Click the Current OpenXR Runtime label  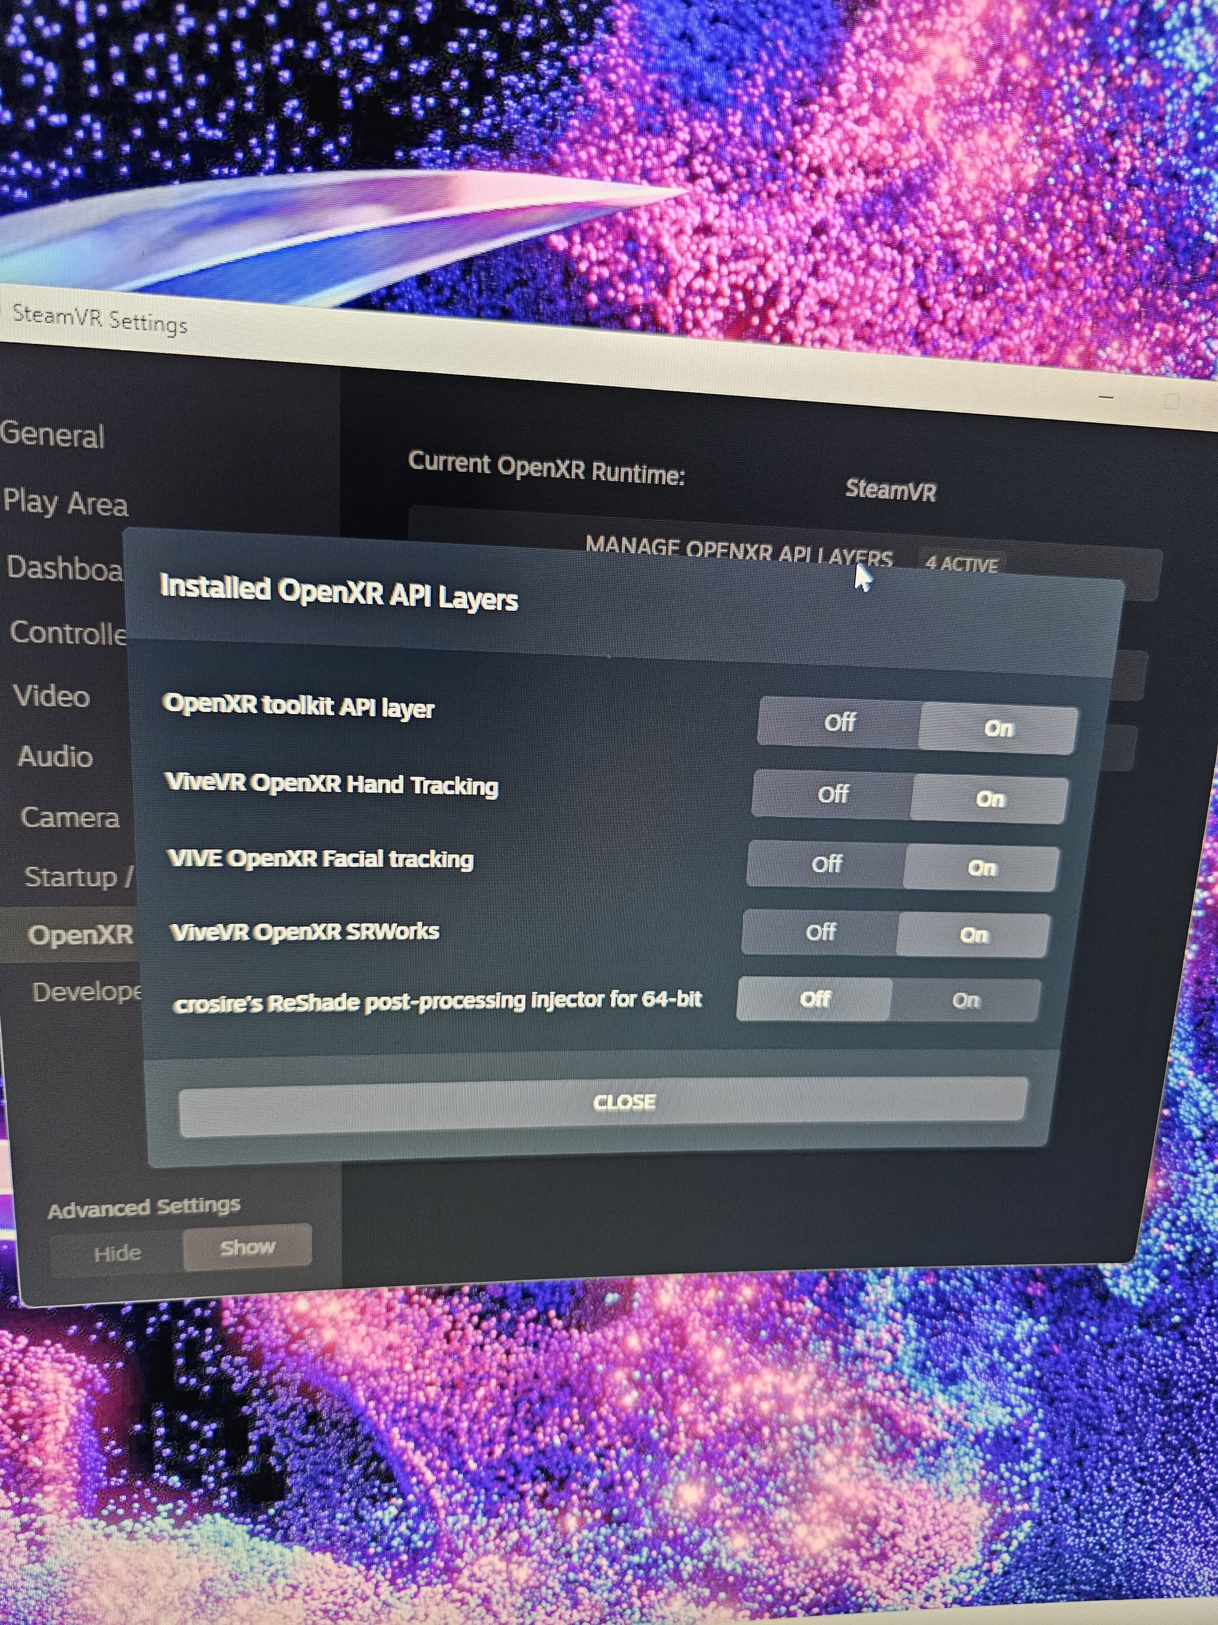[546, 468]
